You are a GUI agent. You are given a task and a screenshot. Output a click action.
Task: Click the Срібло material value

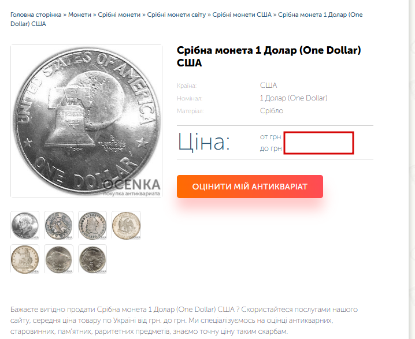pyautogui.click(x=272, y=110)
